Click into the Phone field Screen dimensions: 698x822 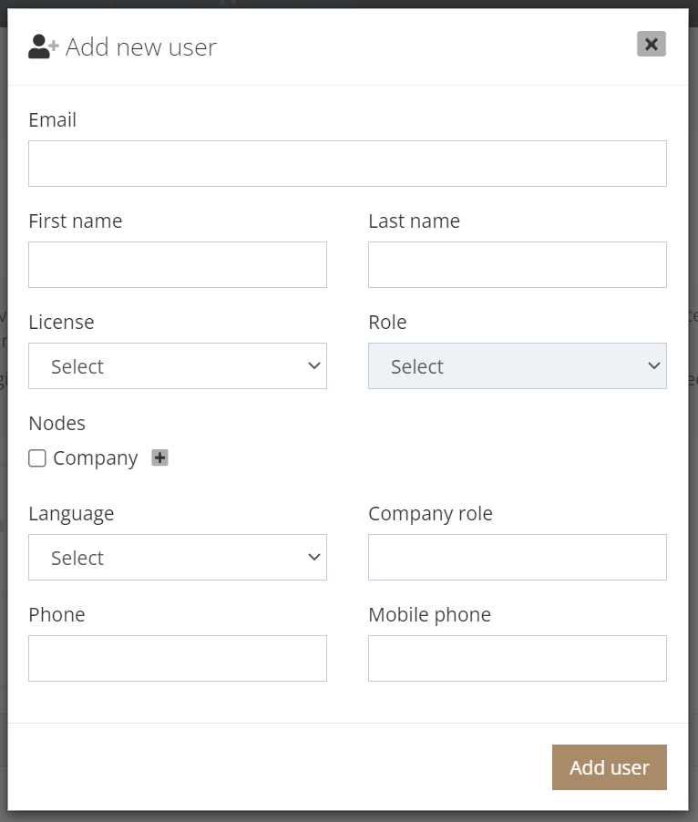click(x=178, y=659)
